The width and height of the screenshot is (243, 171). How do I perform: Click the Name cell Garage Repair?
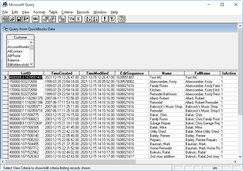(166, 123)
